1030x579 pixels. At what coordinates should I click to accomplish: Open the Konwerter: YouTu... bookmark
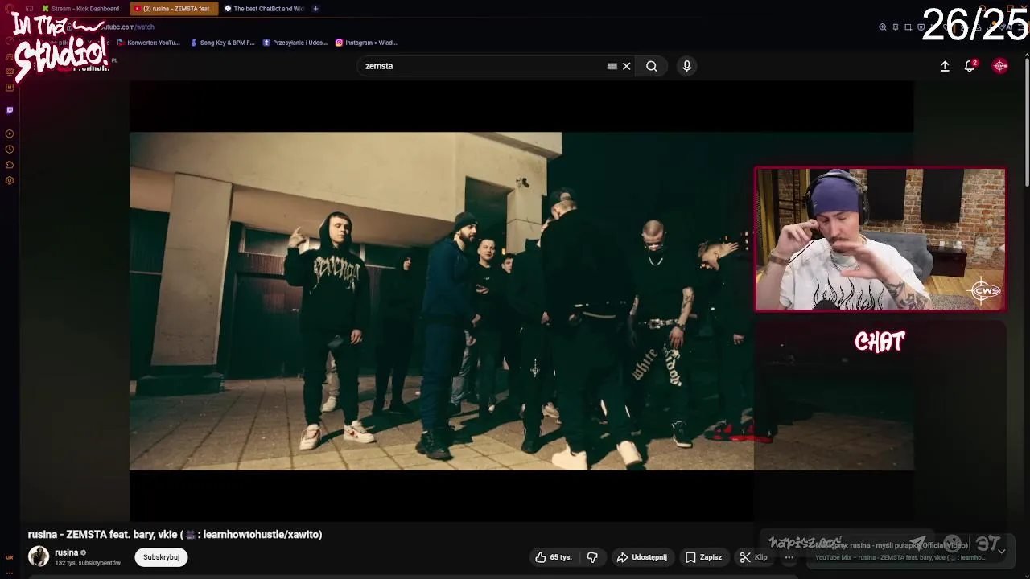pyautogui.click(x=148, y=43)
